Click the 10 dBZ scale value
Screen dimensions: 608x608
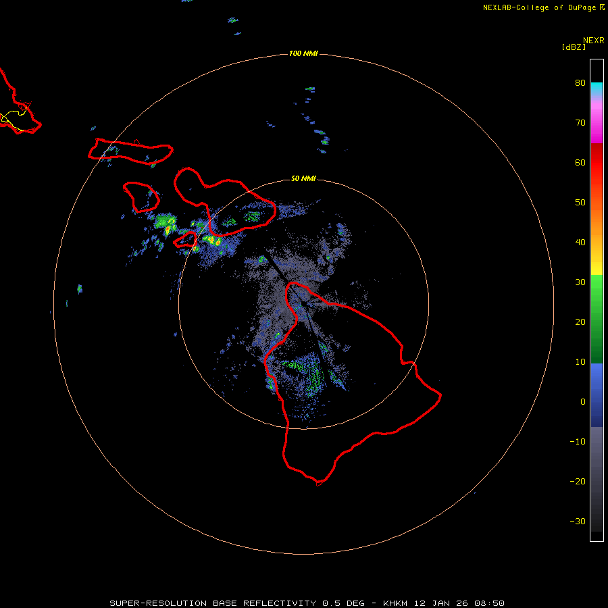580,362
